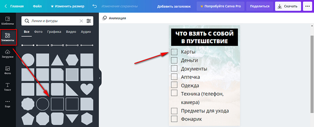Click the Скачать download button
Viewport: 314px width, 127px height.
(288, 6)
